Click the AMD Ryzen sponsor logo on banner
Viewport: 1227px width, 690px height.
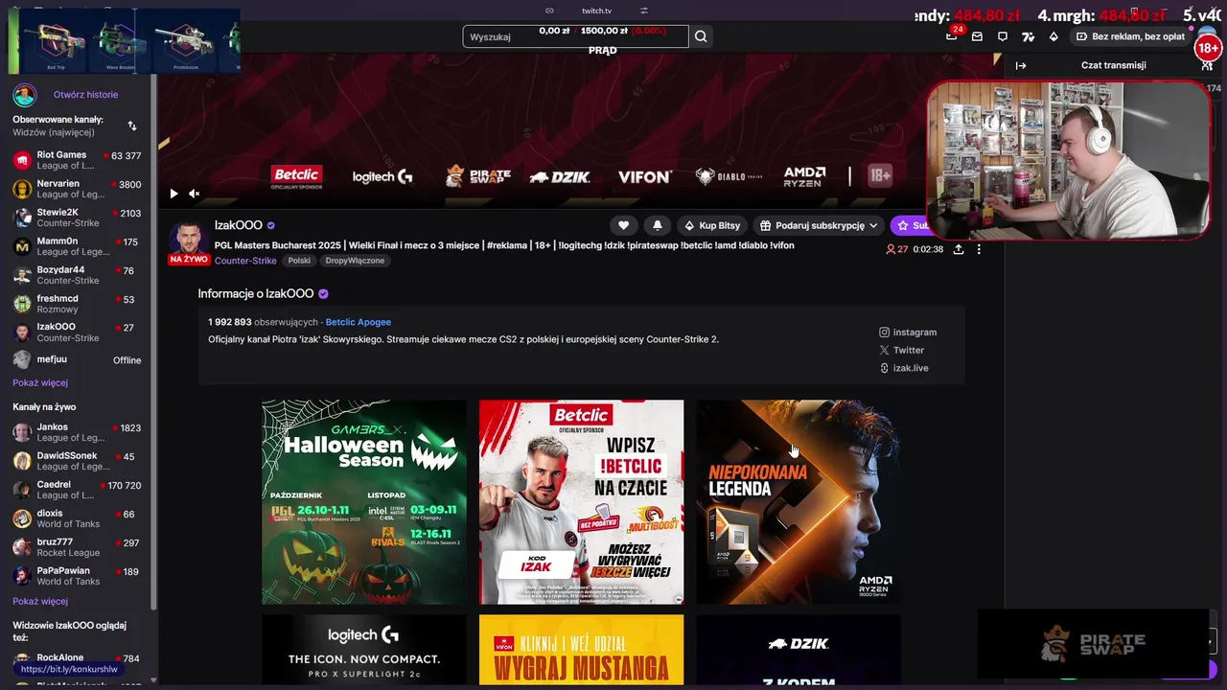point(804,176)
